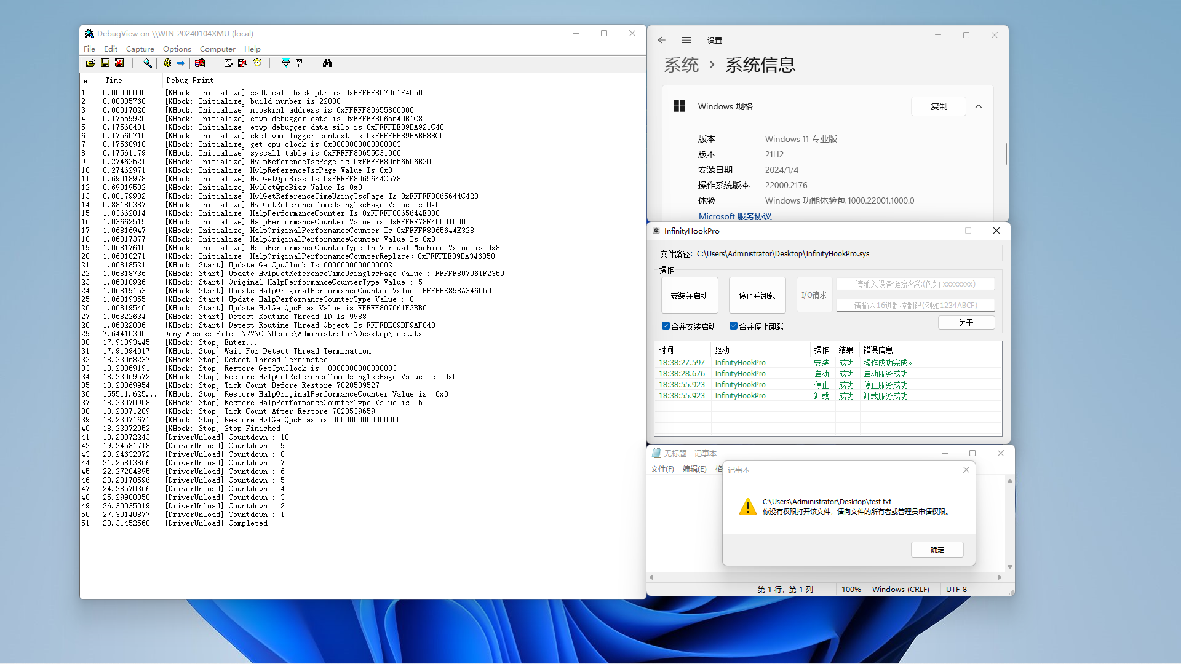
Task: Toggle the 合并停止卸载 checkbox
Action: 733,326
